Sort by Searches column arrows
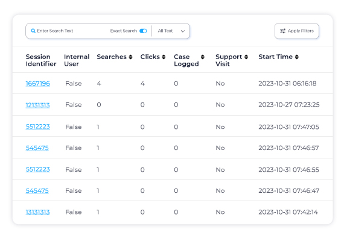The width and height of the screenshot is (344, 238). [130, 57]
